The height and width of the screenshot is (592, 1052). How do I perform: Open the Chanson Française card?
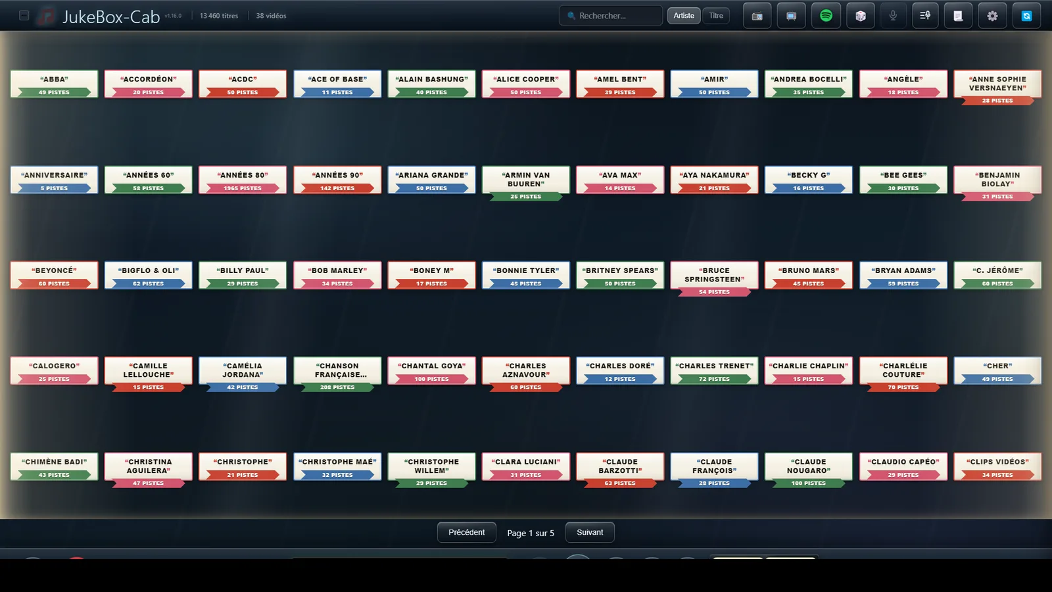tap(337, 375)
